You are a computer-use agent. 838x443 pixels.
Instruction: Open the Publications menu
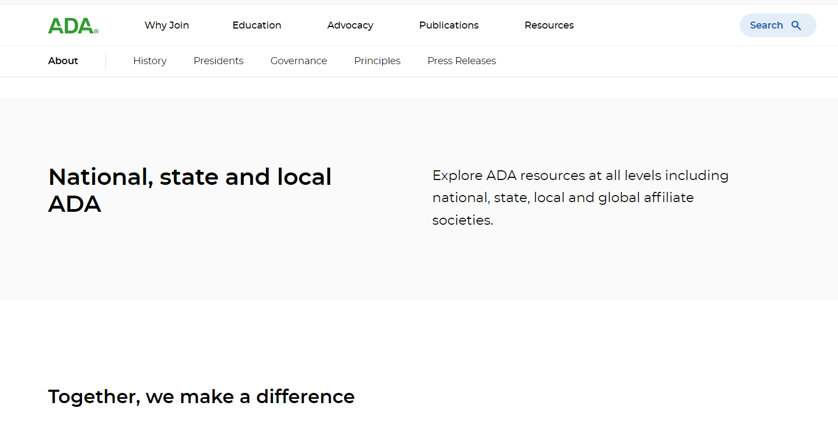pyautogui.click(x=449, y=25)
